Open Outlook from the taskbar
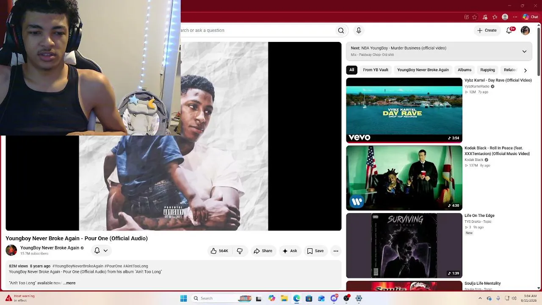This screenshot has width=542, height=305. coord(321,298)
